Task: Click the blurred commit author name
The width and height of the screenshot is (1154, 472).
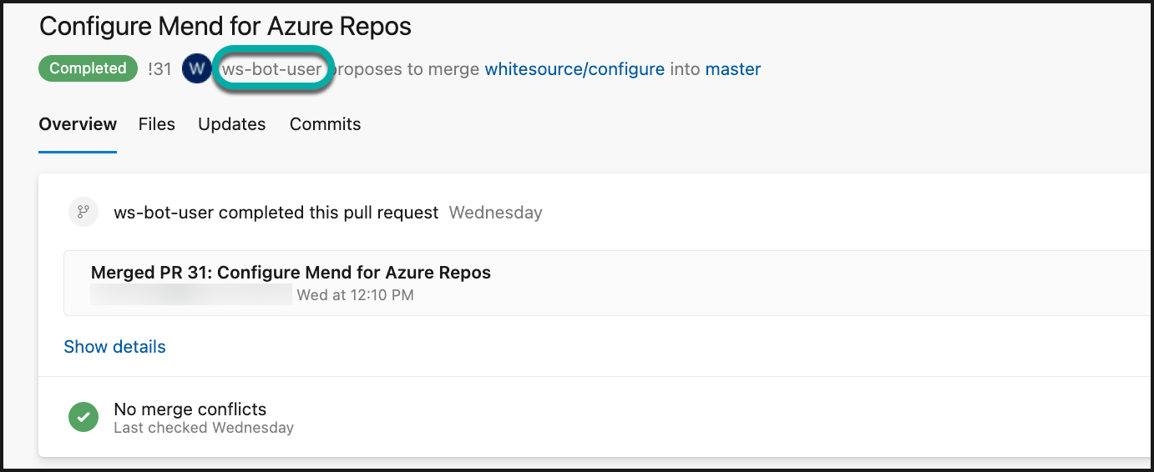Action: tap(191, 294)
